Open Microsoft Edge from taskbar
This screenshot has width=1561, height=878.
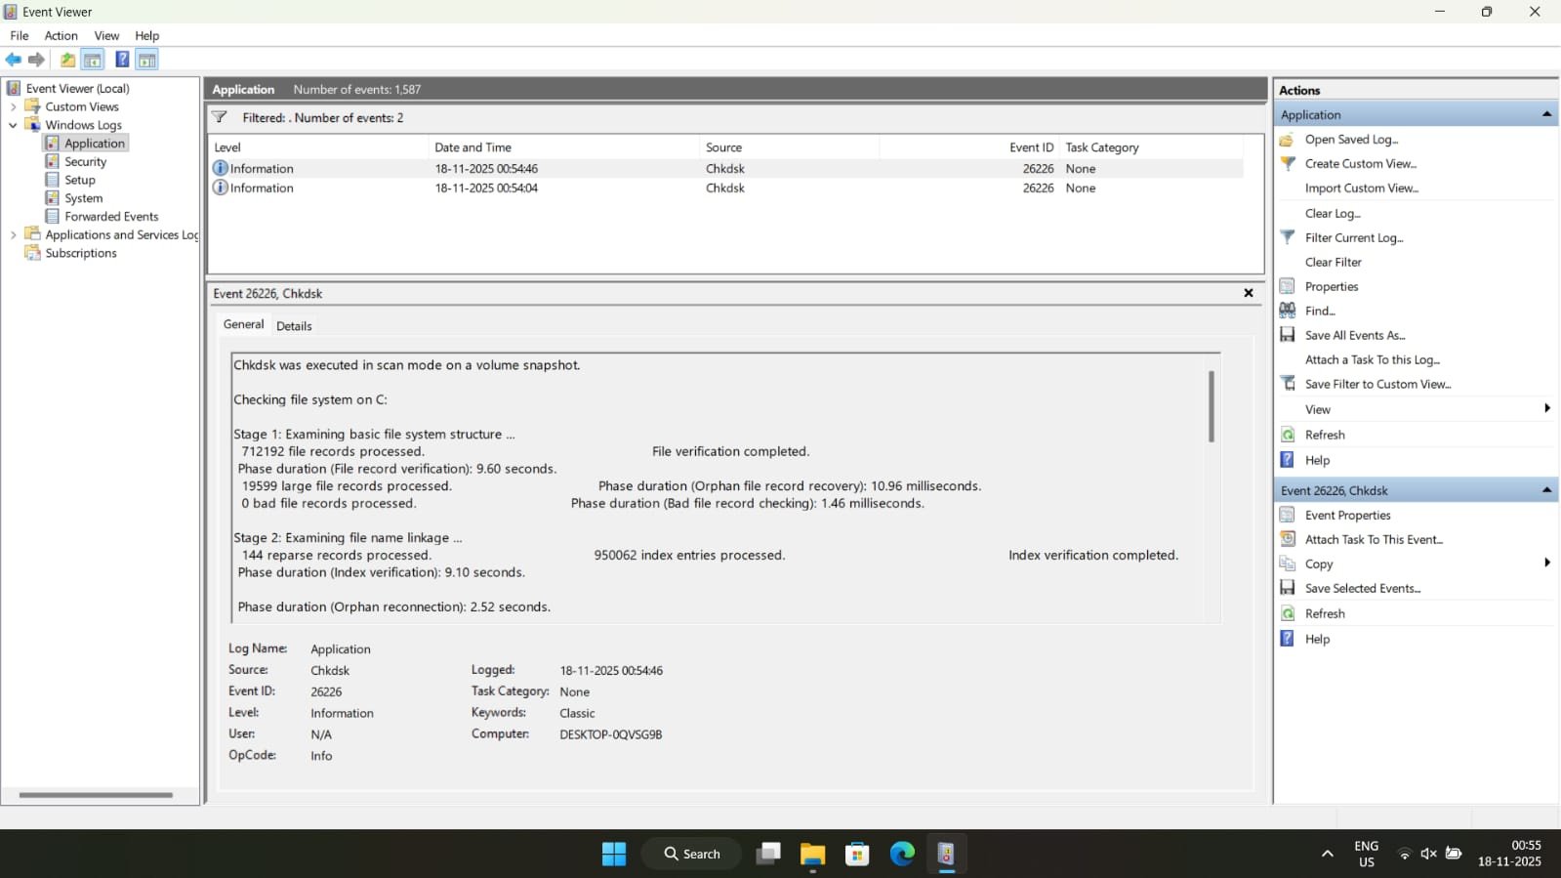pos(902,854)
